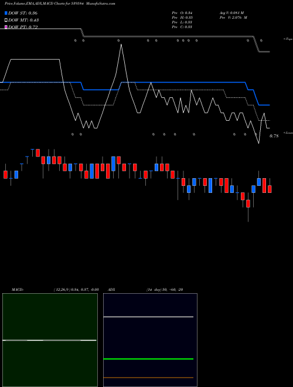The width and height of the screenshot is (293, 387).
Task: Click the last red candlestick on the right
Action: click(270, 189)
